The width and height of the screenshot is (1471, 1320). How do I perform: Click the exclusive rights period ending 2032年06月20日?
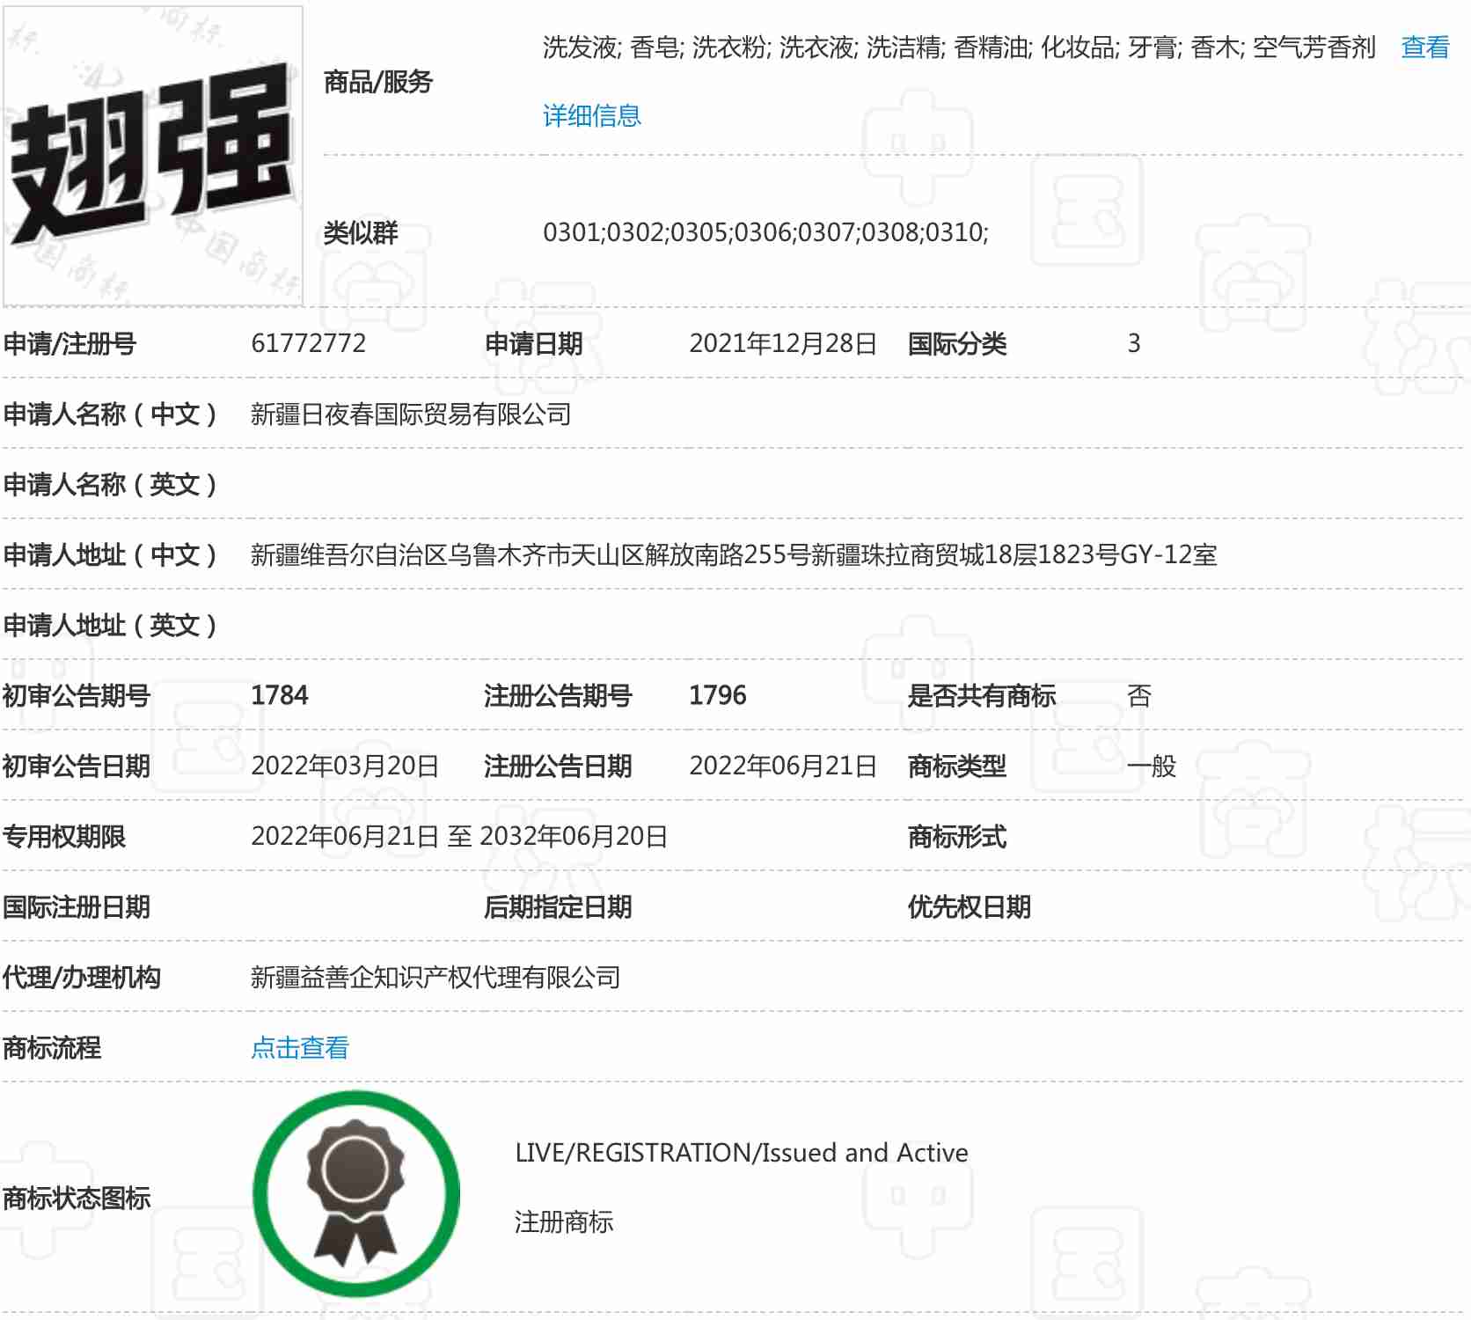point(459,836)
